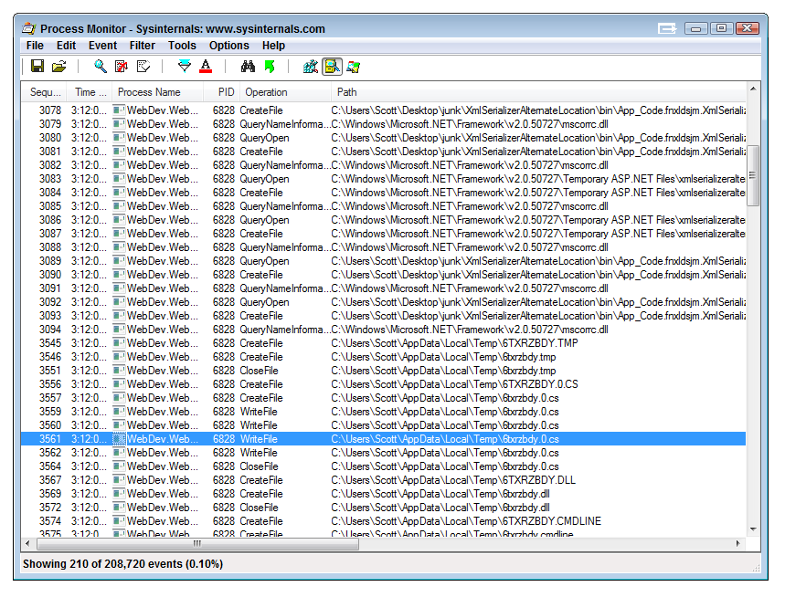Click the horizontal scrollbar right arrow
The width and height of the screenshot is (785, 597).
739,543
